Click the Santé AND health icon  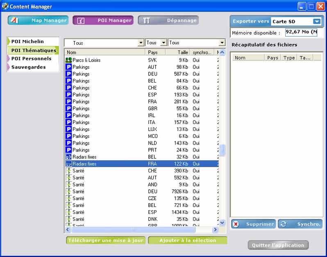(68, 184)
